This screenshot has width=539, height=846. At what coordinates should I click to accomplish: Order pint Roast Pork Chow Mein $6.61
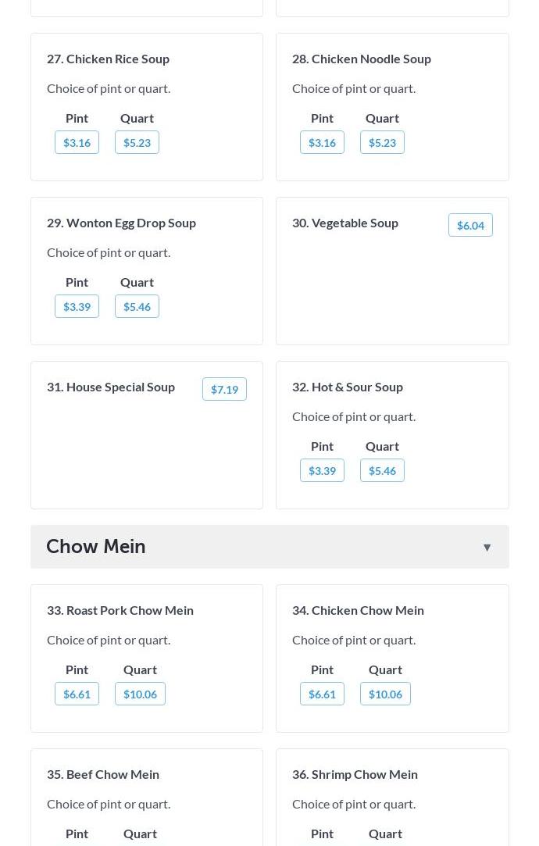coord(77,694)
